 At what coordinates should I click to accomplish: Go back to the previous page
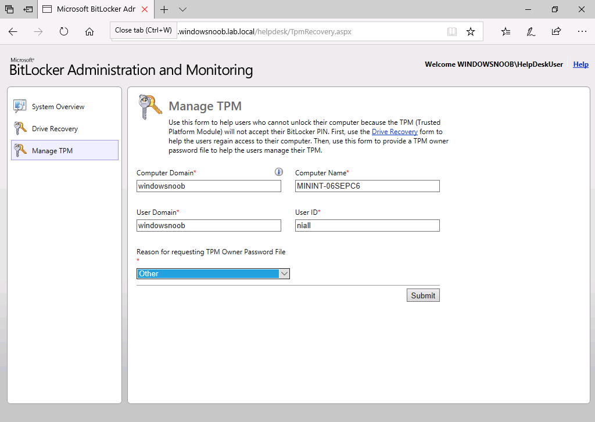[x=13, y=31]
